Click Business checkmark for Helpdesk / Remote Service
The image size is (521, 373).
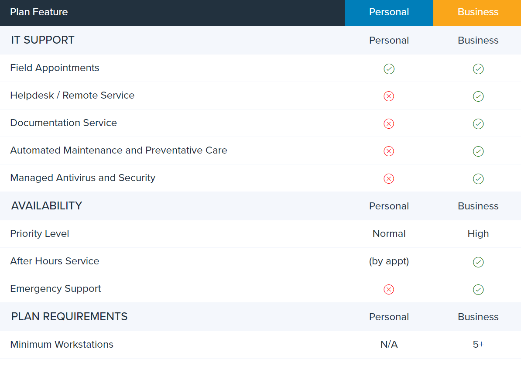click(478, 96)
